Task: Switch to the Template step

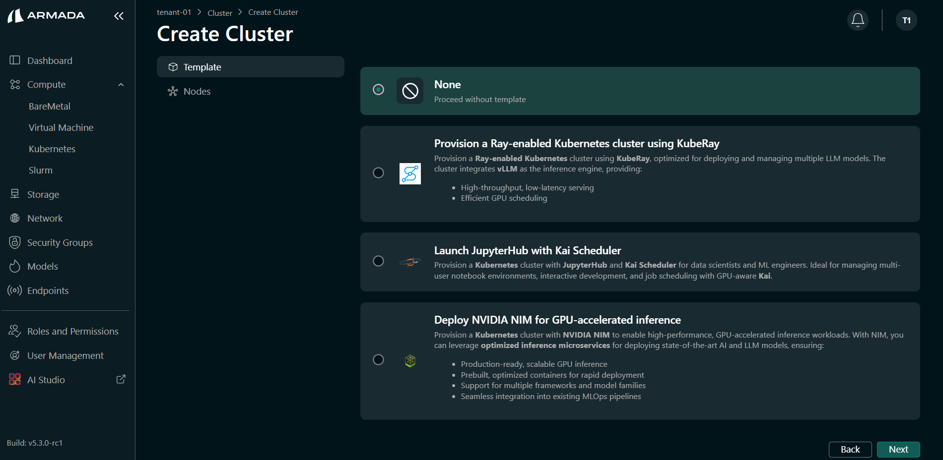Action: [x=251, y=67]
